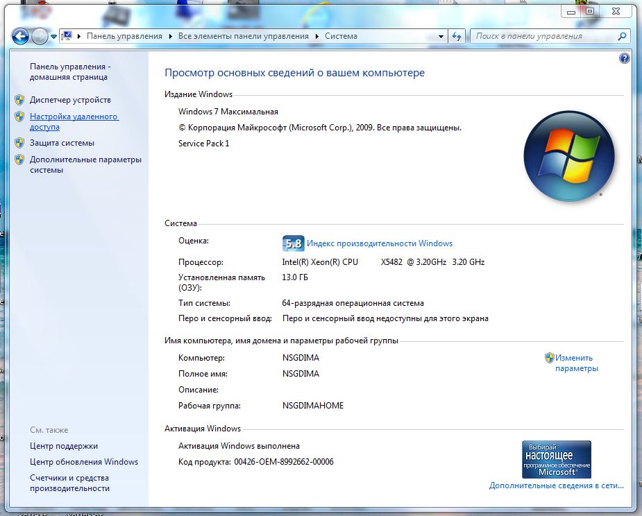Maximize the System window
The image size is (642, 516).
point(589,11)
